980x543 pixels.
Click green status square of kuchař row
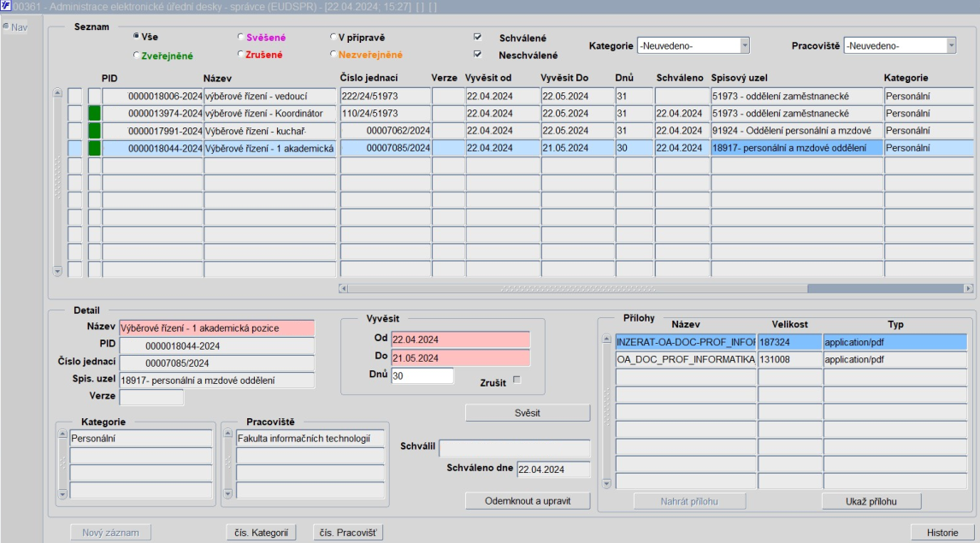pos(94,131)
